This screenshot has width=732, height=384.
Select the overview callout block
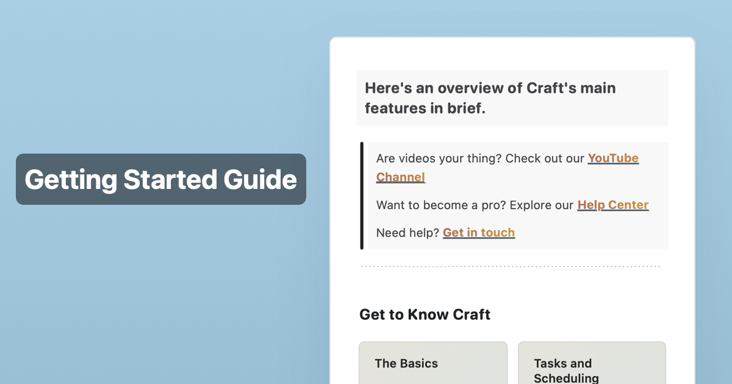(x=512, y=98)
